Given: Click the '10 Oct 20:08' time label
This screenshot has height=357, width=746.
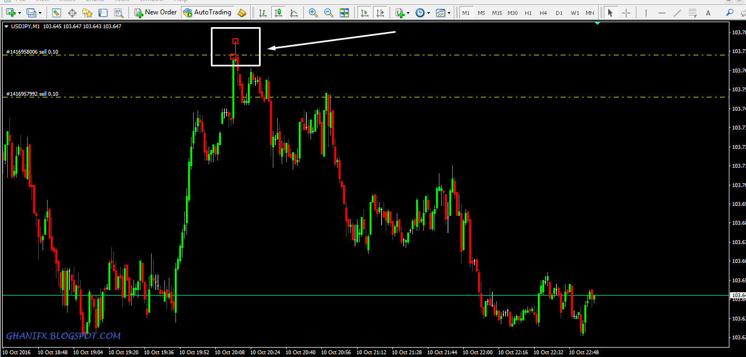Looking at the screenshot, I should point(230,352).
